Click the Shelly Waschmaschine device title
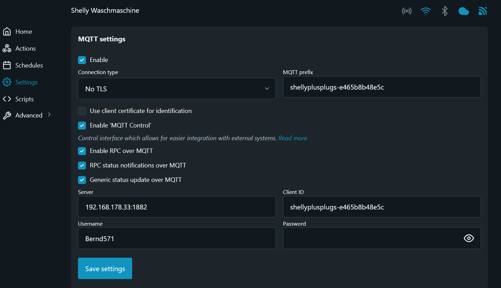 coord(105,11)
